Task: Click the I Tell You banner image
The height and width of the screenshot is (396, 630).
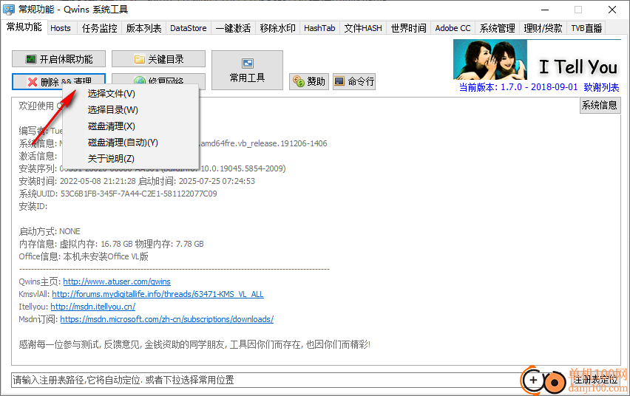Action: coord(537,59)
